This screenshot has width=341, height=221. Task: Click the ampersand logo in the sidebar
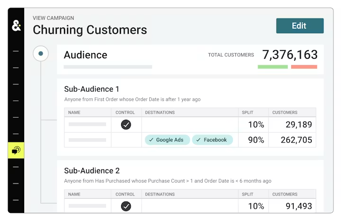(x=16, y=26)
